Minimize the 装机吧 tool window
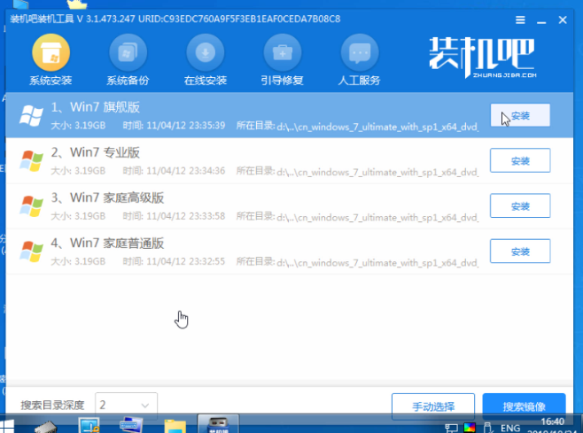 tap(541, 21)
